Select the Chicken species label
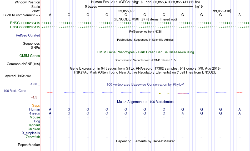This screenshot has height=151, width=250. [x=34, y=129]
